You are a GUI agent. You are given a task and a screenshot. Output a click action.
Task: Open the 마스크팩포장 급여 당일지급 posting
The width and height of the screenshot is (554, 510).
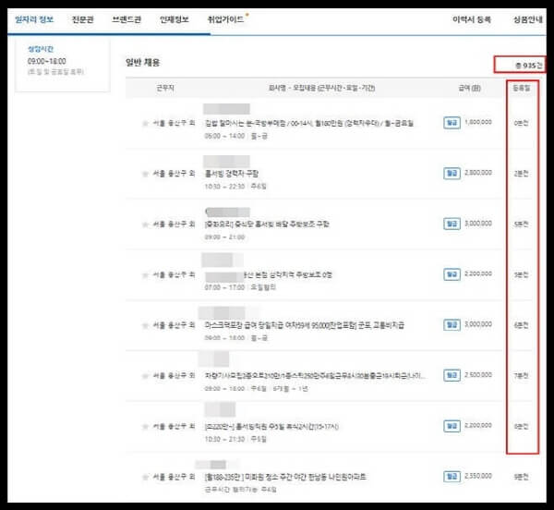pos(305,325)
